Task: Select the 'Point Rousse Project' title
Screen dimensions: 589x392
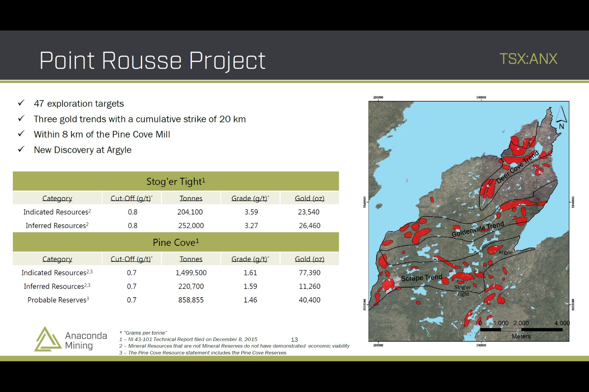Action: (x=152, y=60)
